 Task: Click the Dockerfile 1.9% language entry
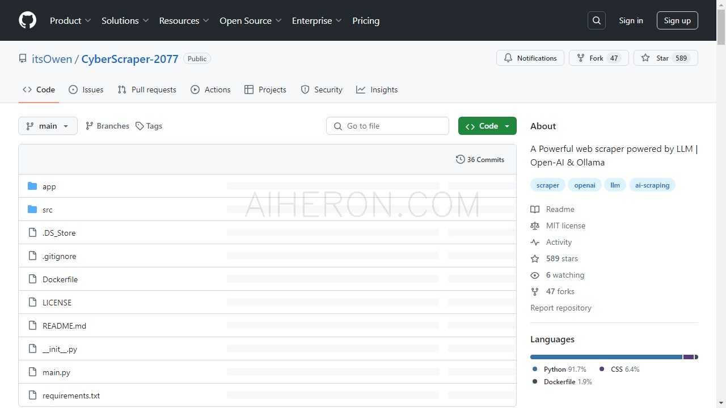pyautogui.click(x=562, y=382)
